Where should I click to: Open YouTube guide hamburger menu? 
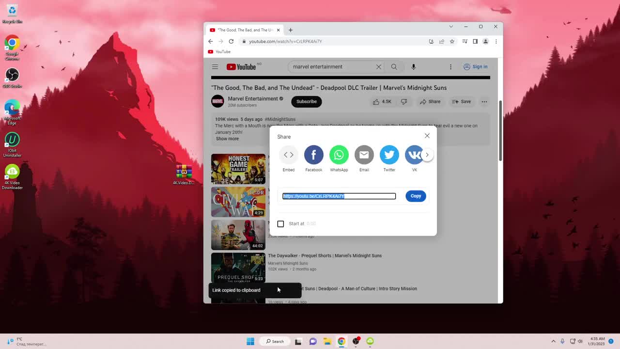click(215, 67)
